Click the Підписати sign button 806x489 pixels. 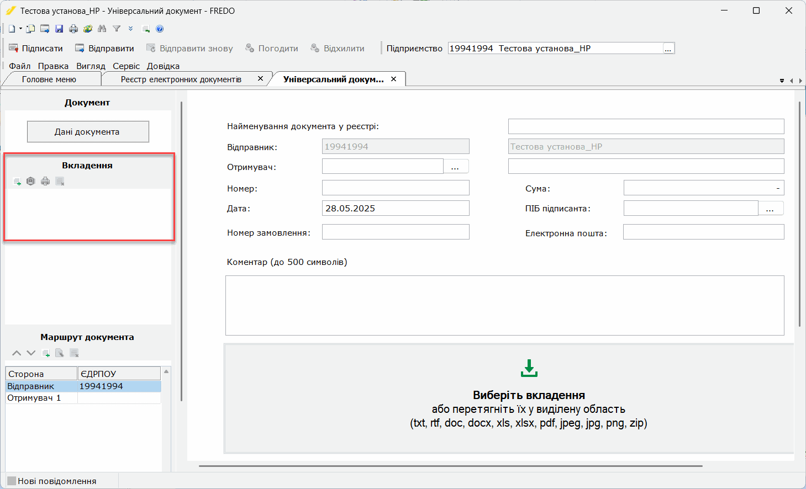[x=36, y=49]
